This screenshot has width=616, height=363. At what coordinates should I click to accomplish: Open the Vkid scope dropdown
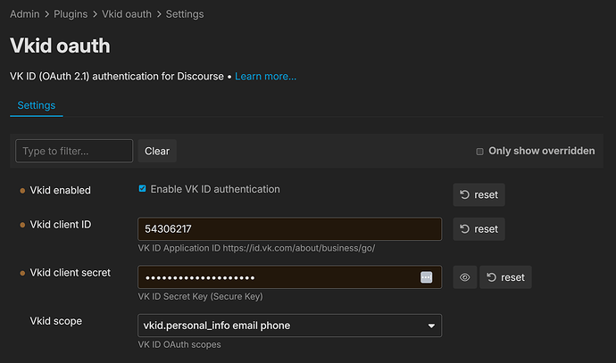click(x=290, y=326)
